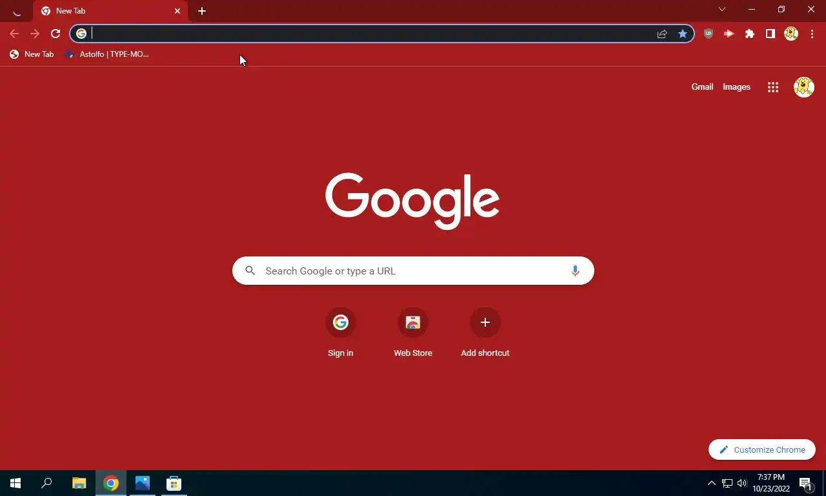Start voice search with microphone
Viewport: 826px width, 496px height.
(x=575, y=271)
